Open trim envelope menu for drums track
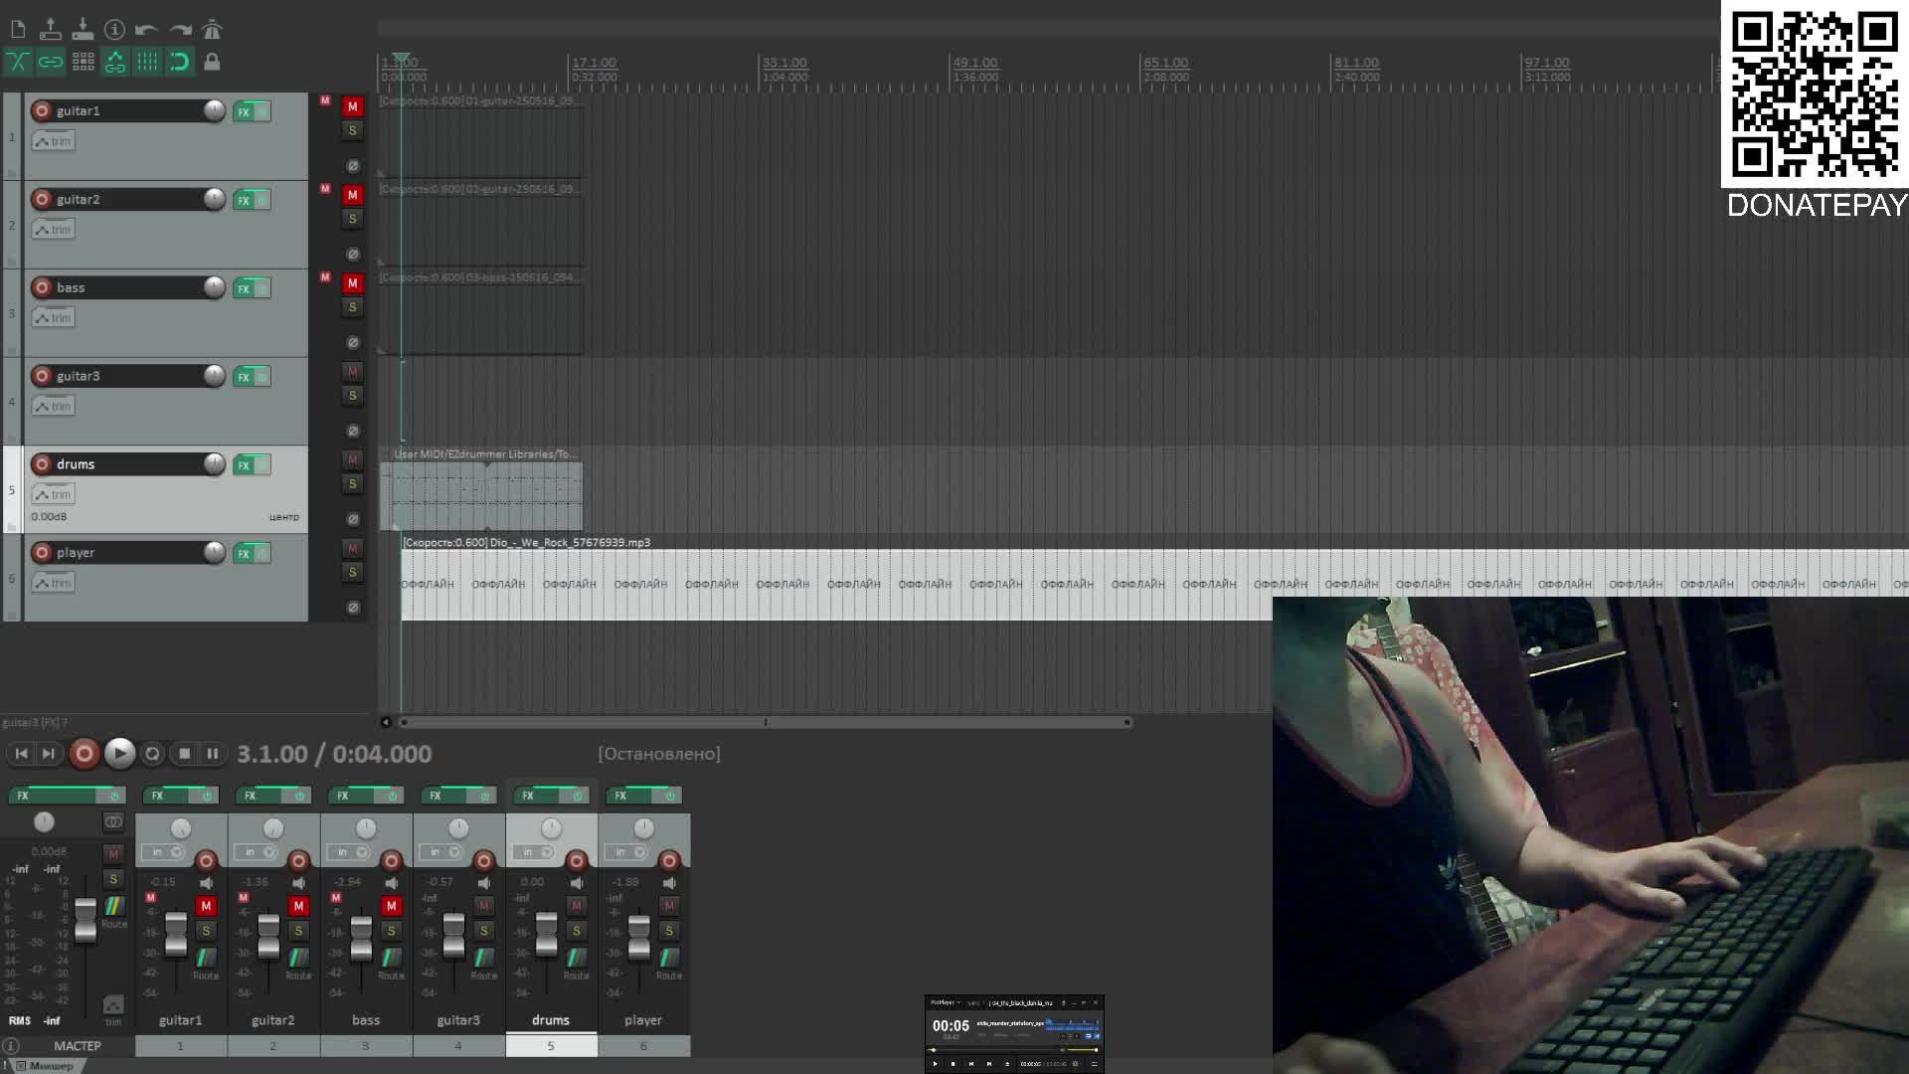 54,494
